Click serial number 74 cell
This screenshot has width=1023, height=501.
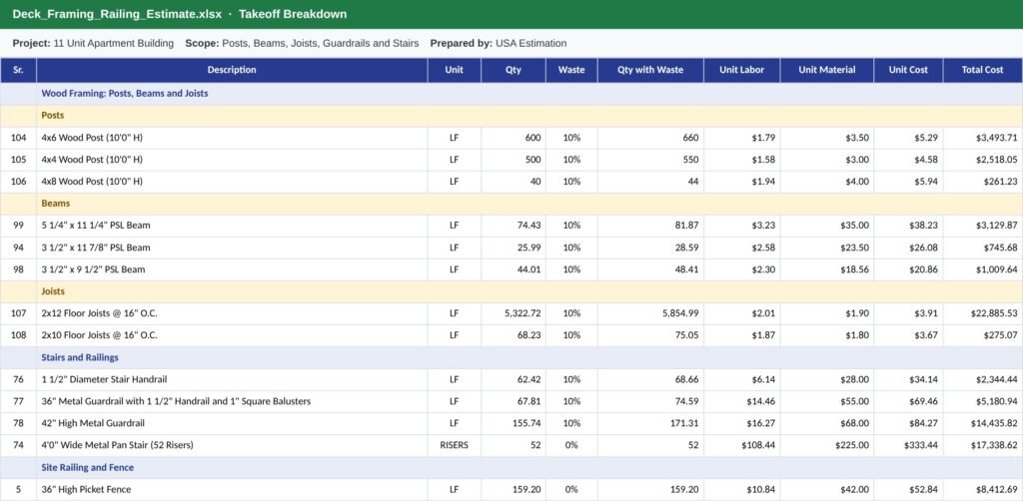pyautogui.click(x=18, y=446)
